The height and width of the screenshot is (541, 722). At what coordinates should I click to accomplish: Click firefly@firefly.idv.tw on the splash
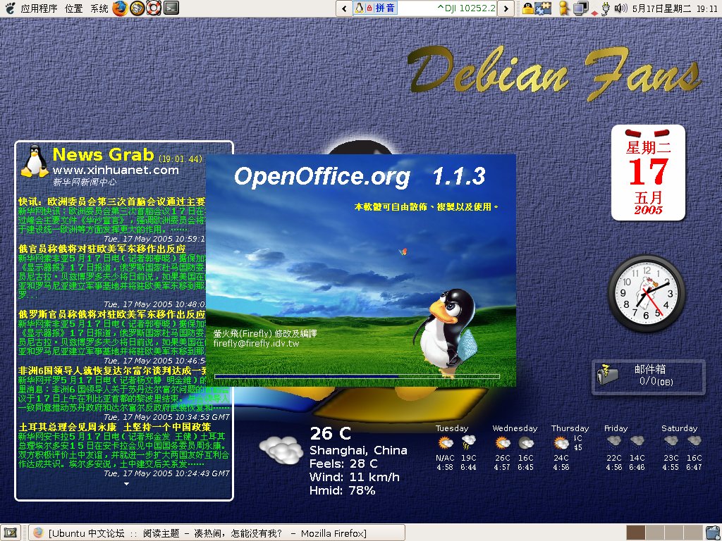click(256, 343)
